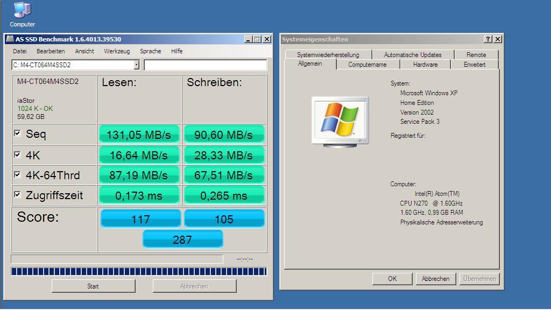Click the 4K write result 28,33 MB/s
This screenshot has height=310, width=551.
click(x=223, y=155)
